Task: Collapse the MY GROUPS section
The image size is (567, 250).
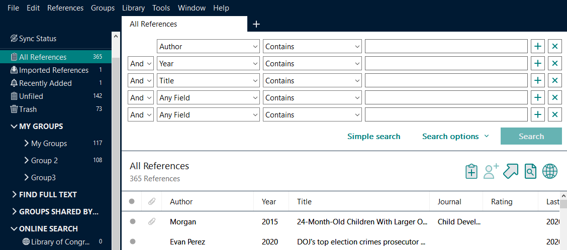Action: 14,127
